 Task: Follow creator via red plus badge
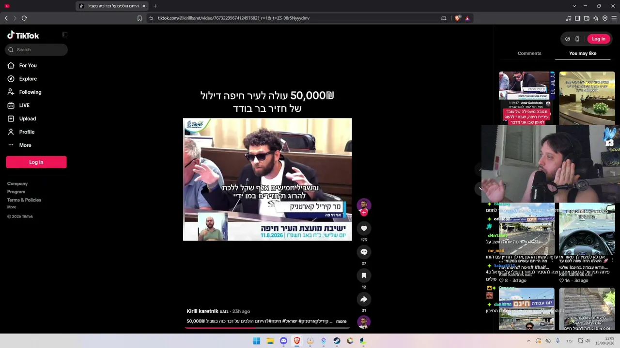[x=364, y=212]
